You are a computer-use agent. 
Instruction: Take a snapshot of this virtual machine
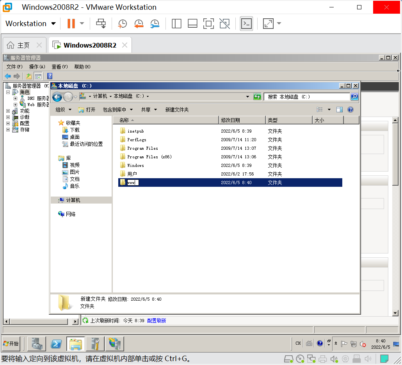click(x=122, y=23)
